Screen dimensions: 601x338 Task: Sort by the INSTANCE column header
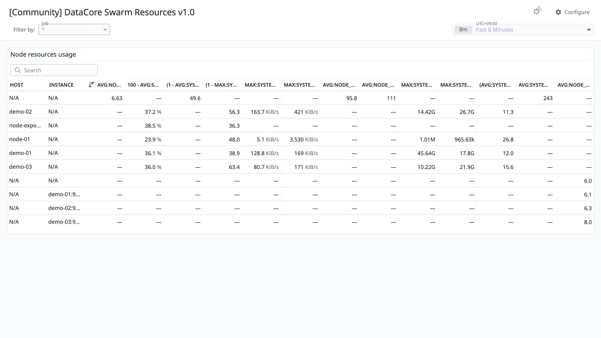click(61, 85)
